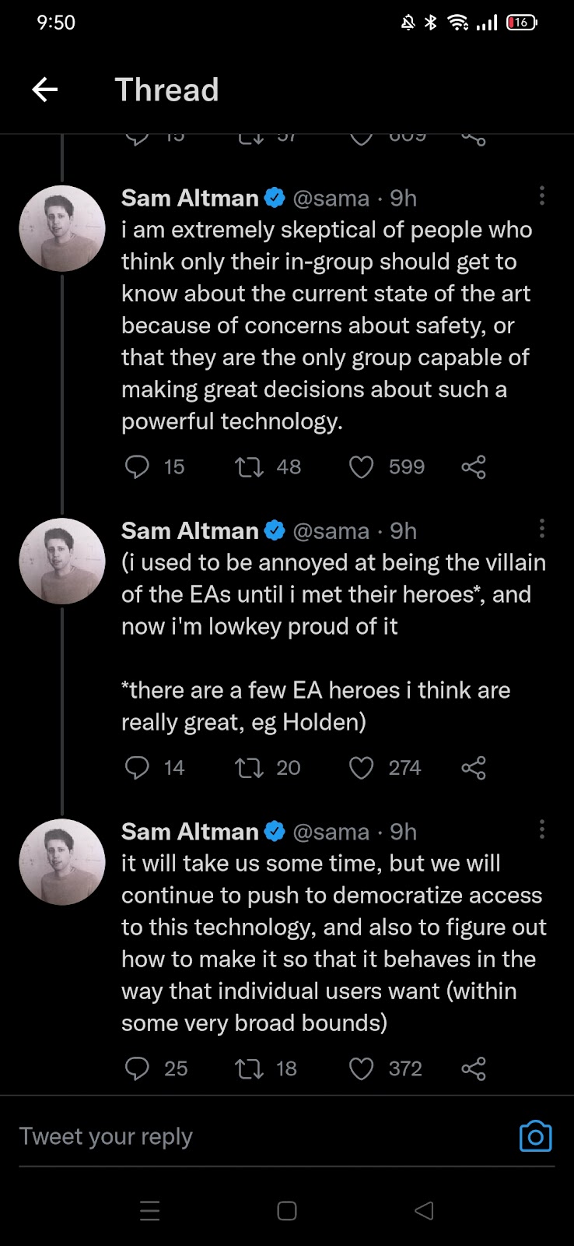Open Sam Altman's profile from first tweet name
The height and width of the screenshot is (1246, 574).
click(x=190, y=199)
